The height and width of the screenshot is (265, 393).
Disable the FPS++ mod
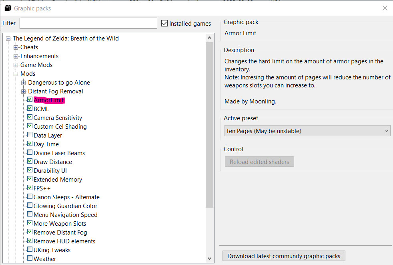coord(30,188)
